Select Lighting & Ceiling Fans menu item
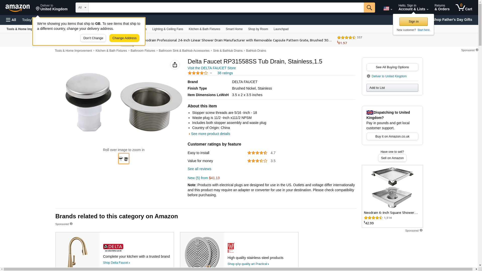 (x=167, y=29)
